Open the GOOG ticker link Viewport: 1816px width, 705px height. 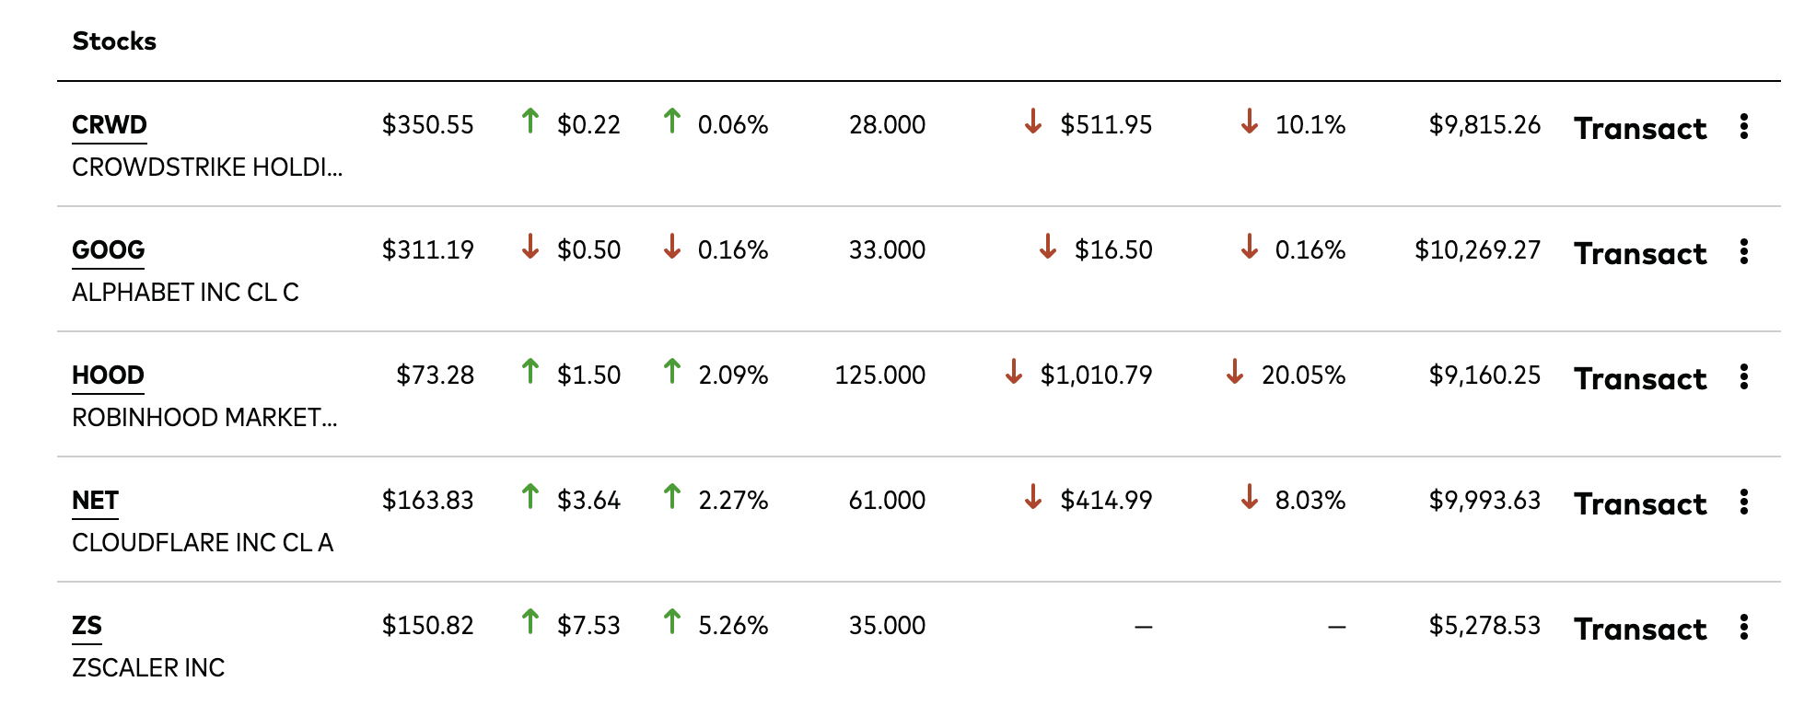pyautogui.click(x=109, y=250)
